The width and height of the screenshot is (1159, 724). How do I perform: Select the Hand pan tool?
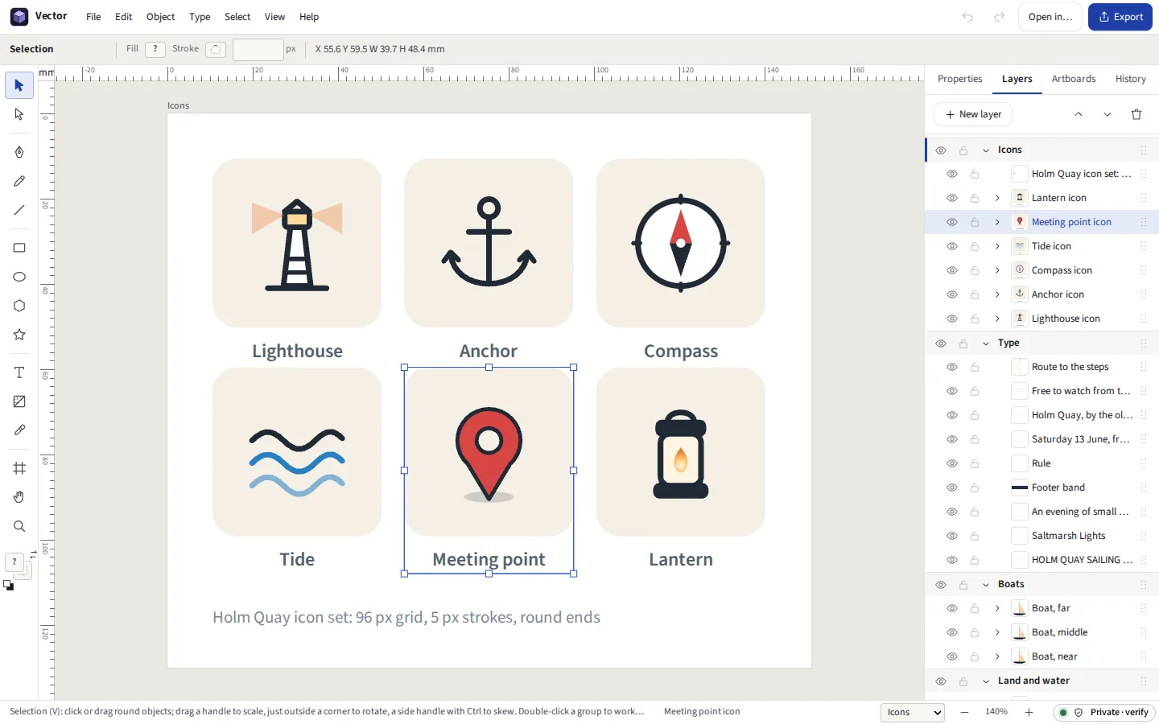(x=19, y=497)
